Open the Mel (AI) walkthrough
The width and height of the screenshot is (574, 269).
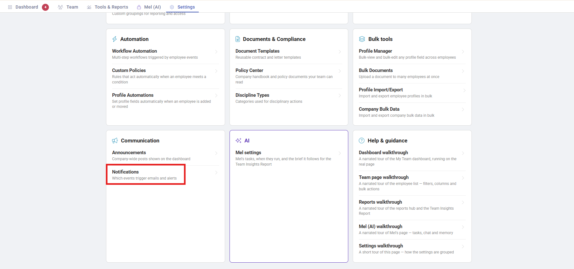point(412,230)
